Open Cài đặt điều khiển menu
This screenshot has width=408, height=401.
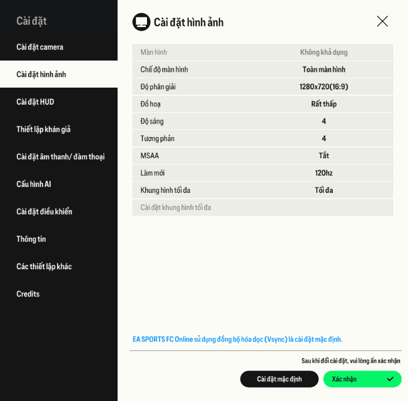[x=44, y=212]
